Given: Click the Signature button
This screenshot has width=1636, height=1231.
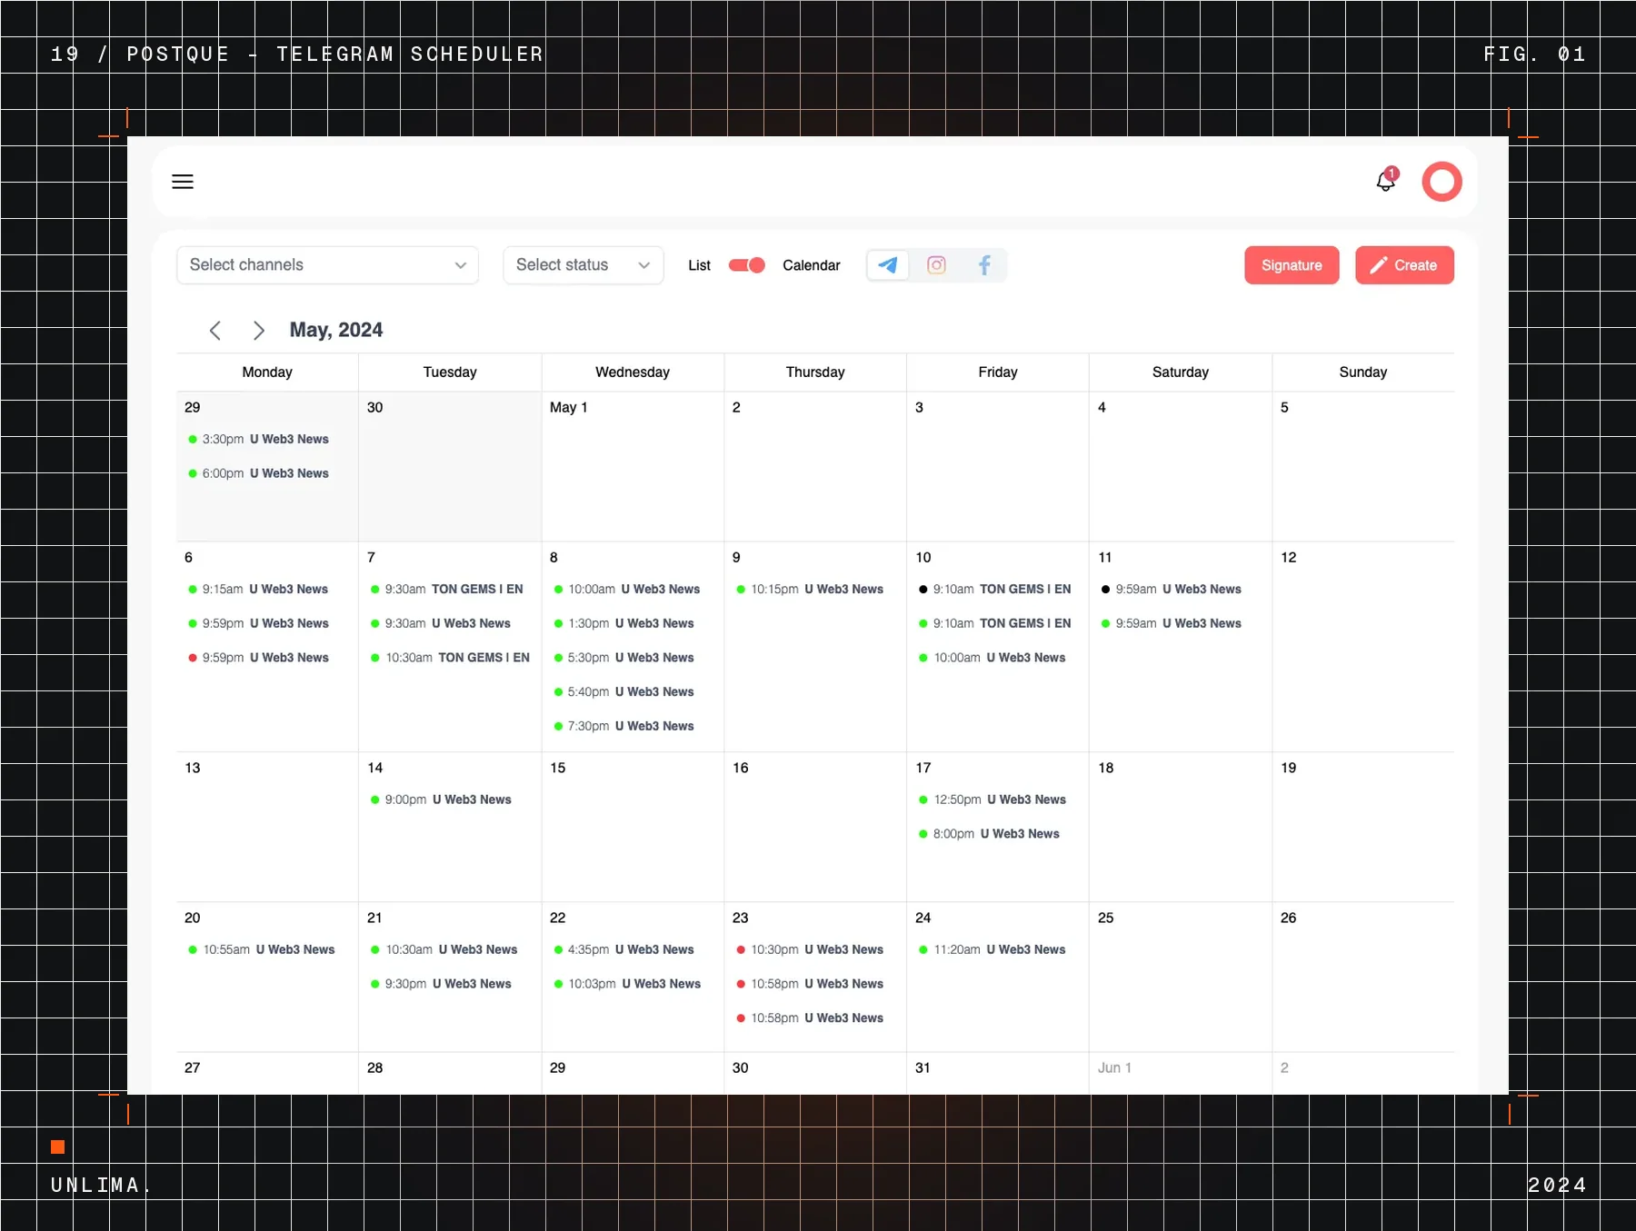Looking at the screenshot, I should [1292, 265].
